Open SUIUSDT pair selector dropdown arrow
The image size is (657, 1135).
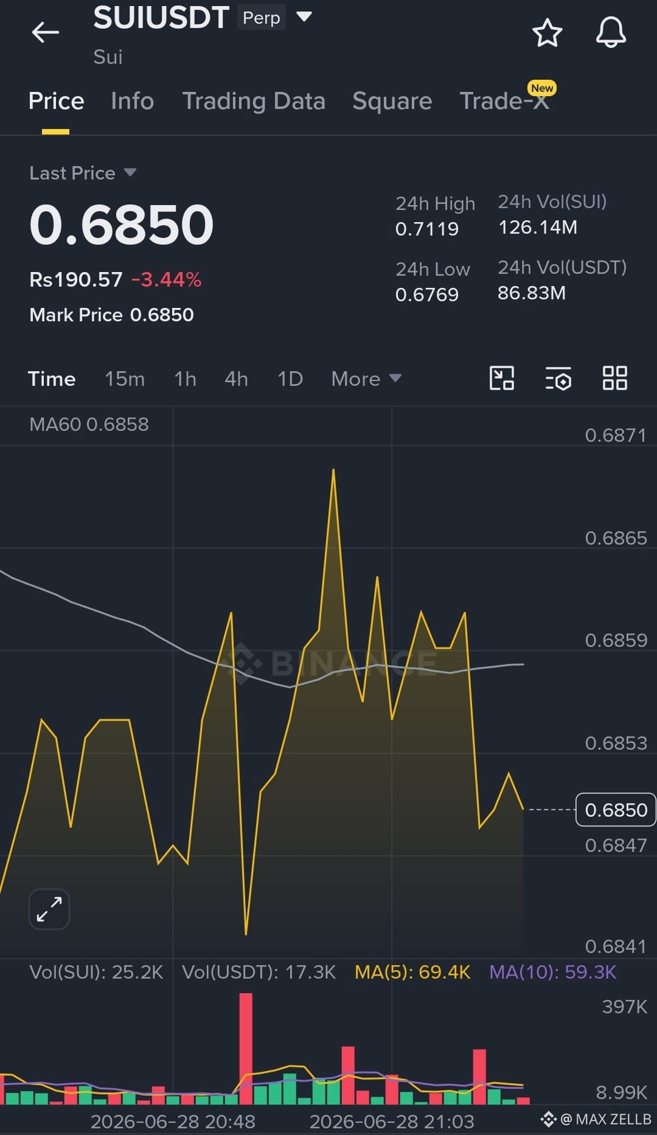click(304, 16)
